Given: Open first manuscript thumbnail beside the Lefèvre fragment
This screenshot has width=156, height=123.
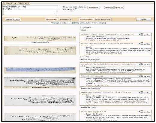Looking at the screenshot, I should pos(40,39).
